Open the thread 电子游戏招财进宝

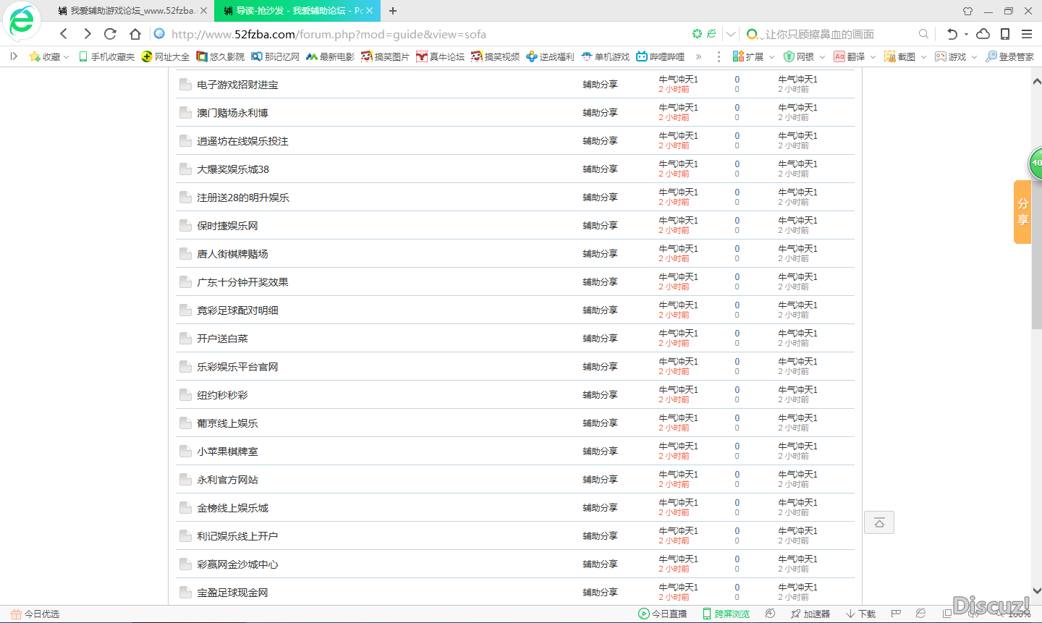(x=237, y=85)
